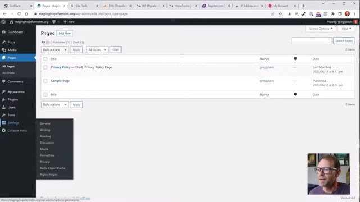Image resolution: width=360 pixels, height=202 pixels.
Task: Open Comments in sidebar
Action: (x=15, y=81)
